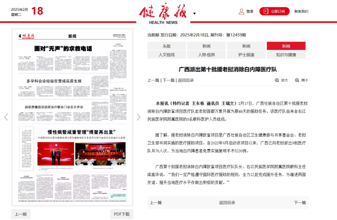This screenshot has height=220, width=337.
Task: Click the 健康报 Health News logo
Action: 163,13
